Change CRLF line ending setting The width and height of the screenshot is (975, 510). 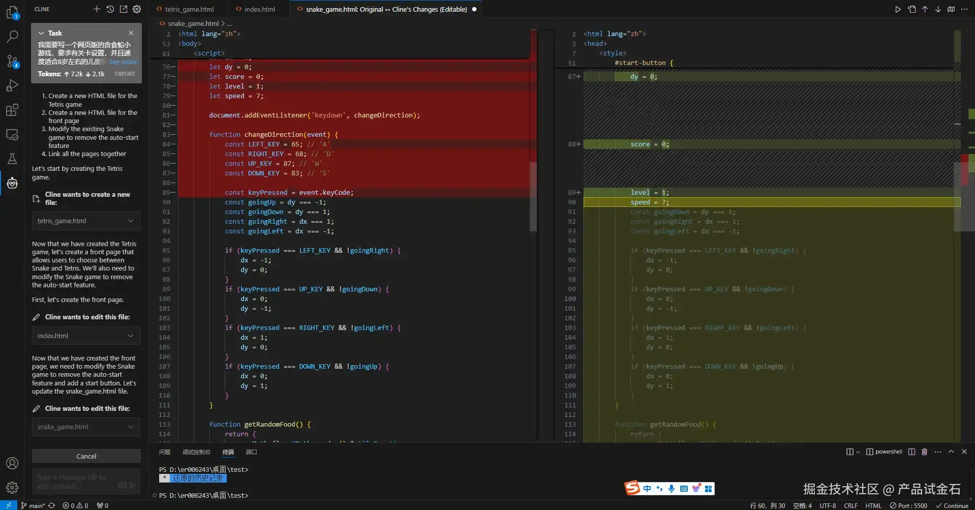850,506
